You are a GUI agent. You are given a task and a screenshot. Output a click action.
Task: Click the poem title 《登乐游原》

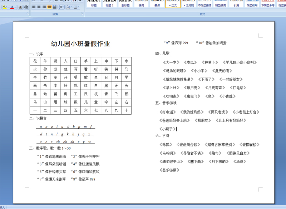tap(169, 170)
